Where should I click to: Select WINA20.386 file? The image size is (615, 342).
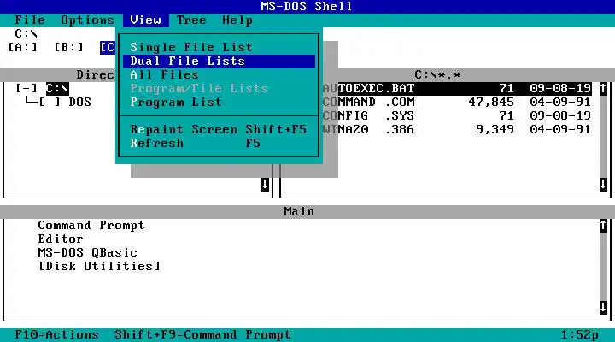(x=457, y=130)
